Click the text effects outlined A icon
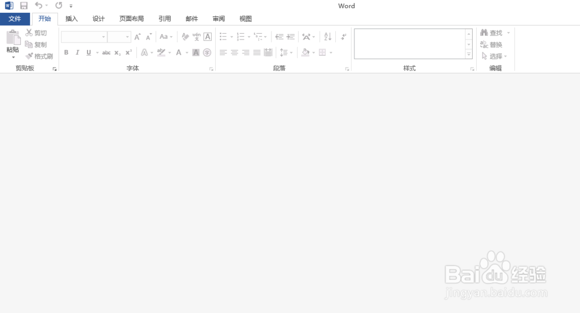The image size is (580, 313). (144, 53)
